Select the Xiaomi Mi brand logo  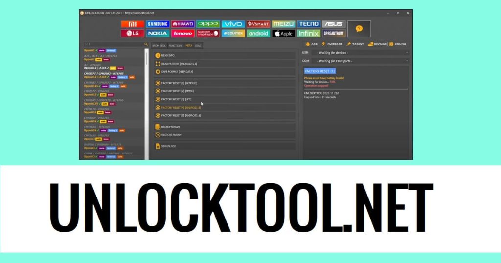[132, 24]
